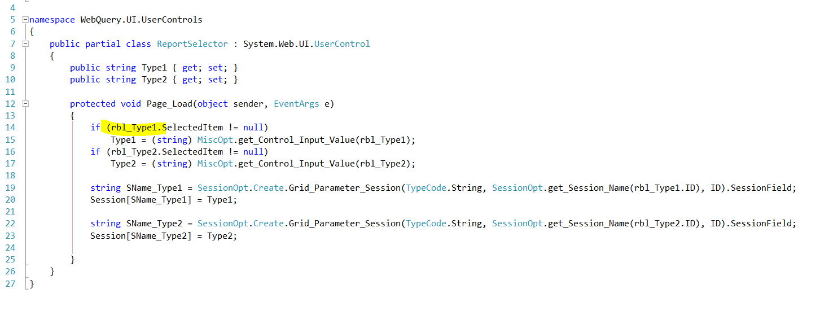Click the UserControl base class name
The height and width of the screenshot is (311, 829).
(x=342, y=44)
